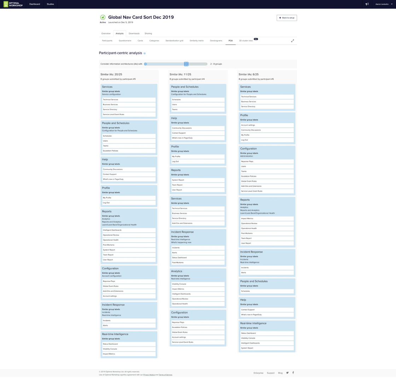Image resolution: width=396 pixels, height=386 pixels.
Task: Click 'Status Dashboard' card in participant #4 Incident Response
Action: pos(198,258)
